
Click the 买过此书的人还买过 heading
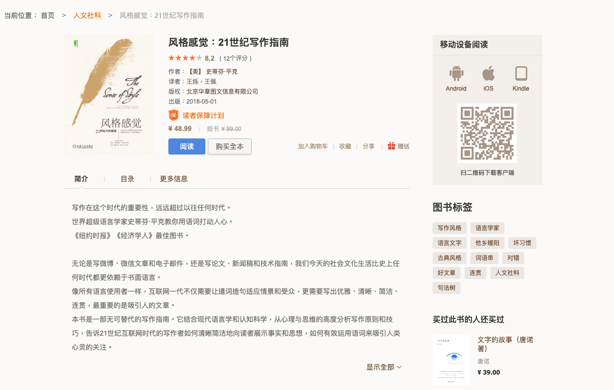pos(468,319)
